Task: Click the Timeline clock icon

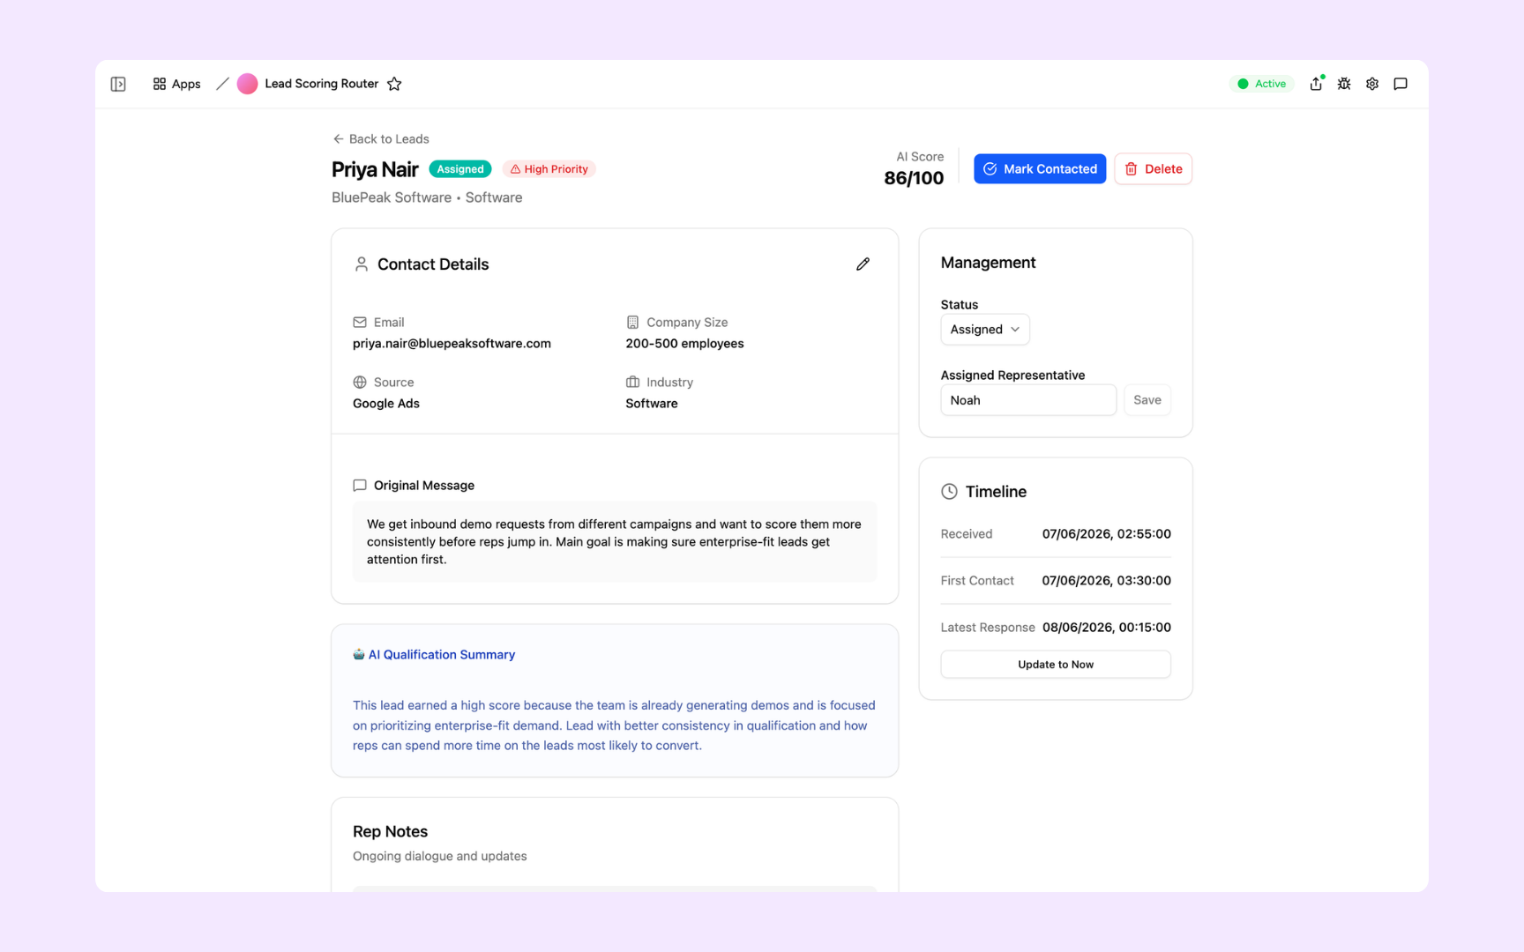Action: click(x=949, y=492)
